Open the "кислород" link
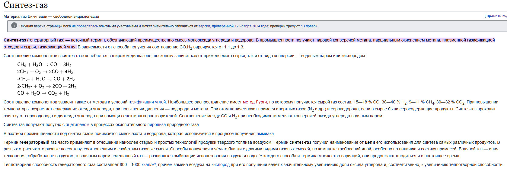Screen dimensions: 507x169 point(220,164)
